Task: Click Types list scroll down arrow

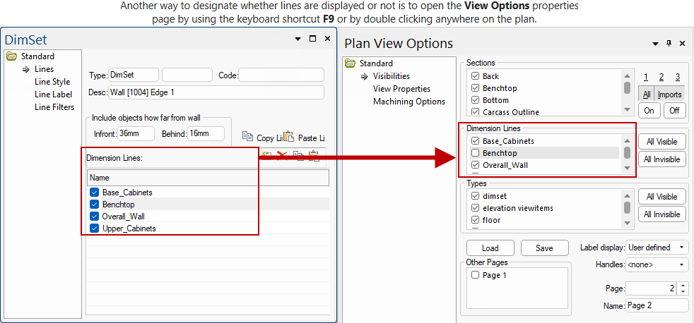Action: click(627, 223)
